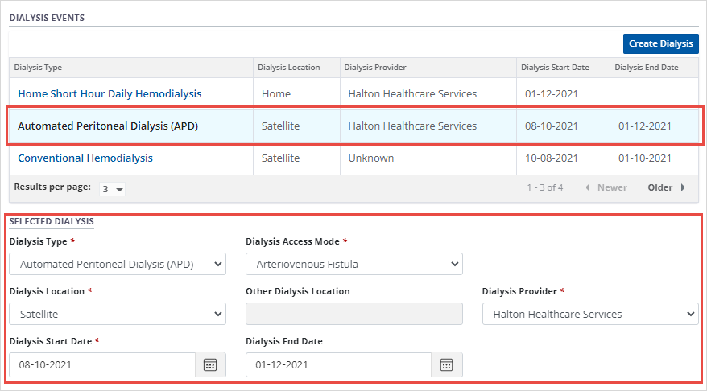707x391 pixels.
Task: Open the Dialysis Location dropdown
Action: click(x=118, y=314)
